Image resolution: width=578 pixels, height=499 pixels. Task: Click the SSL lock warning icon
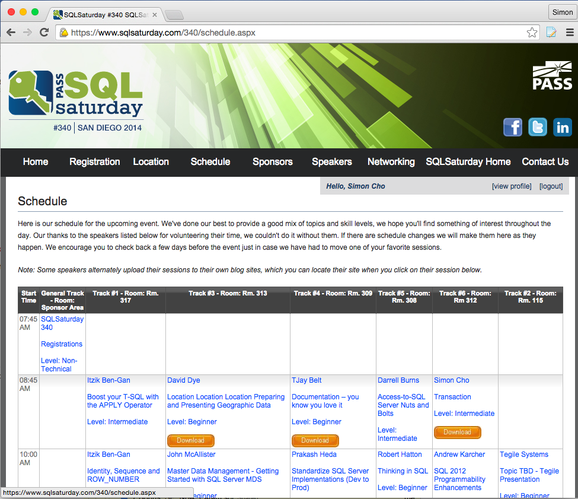point(64,33)
